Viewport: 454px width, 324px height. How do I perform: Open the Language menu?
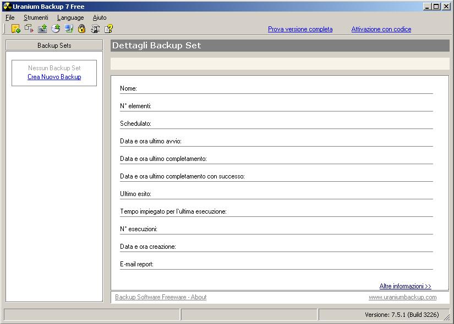point(70,18)
